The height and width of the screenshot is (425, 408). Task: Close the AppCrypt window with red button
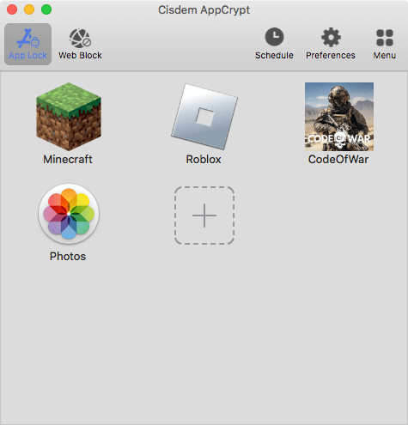click(x=12, y=9)
